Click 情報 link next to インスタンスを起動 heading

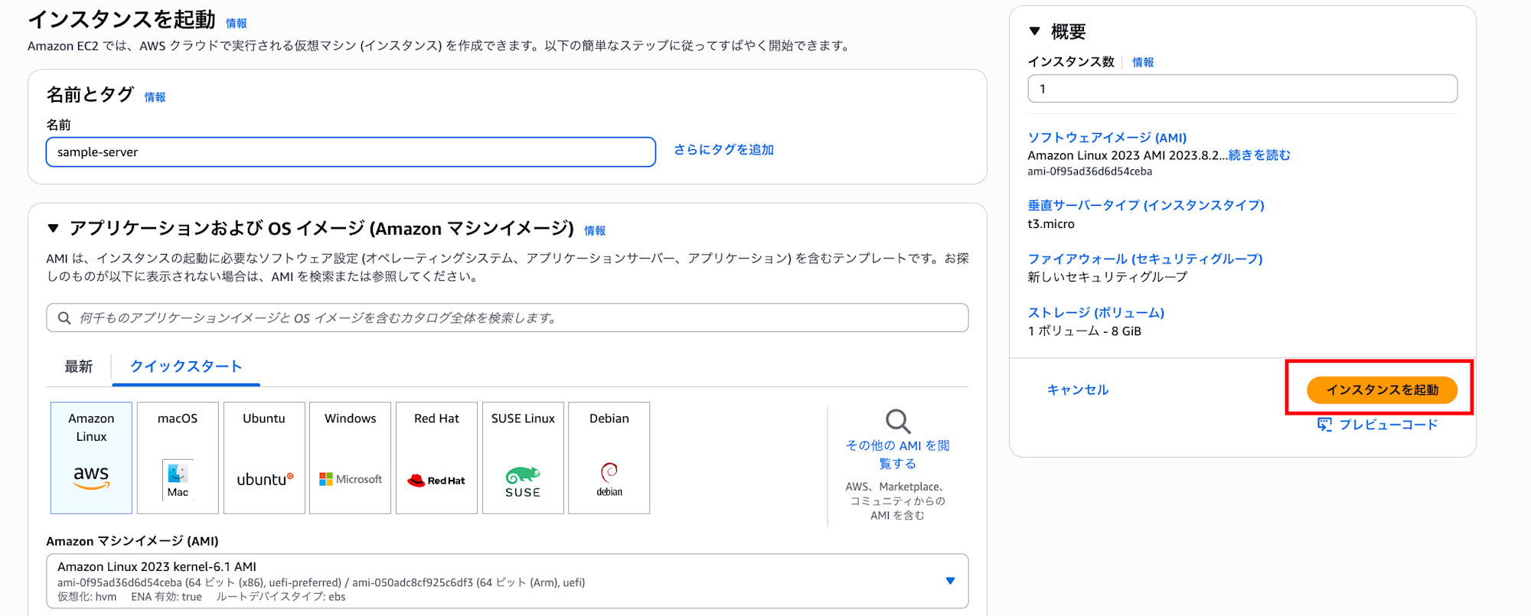point(237,24)
